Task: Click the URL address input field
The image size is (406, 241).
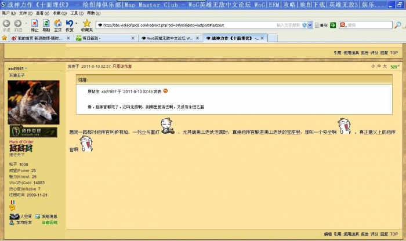Action: [186, 25]
